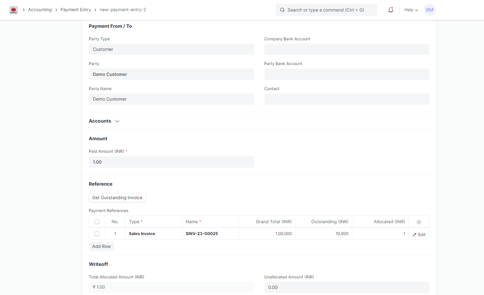Go to Accounting breadcrumb
The image size is (484, 295).
pyautogui.click(x=40, y=10)
